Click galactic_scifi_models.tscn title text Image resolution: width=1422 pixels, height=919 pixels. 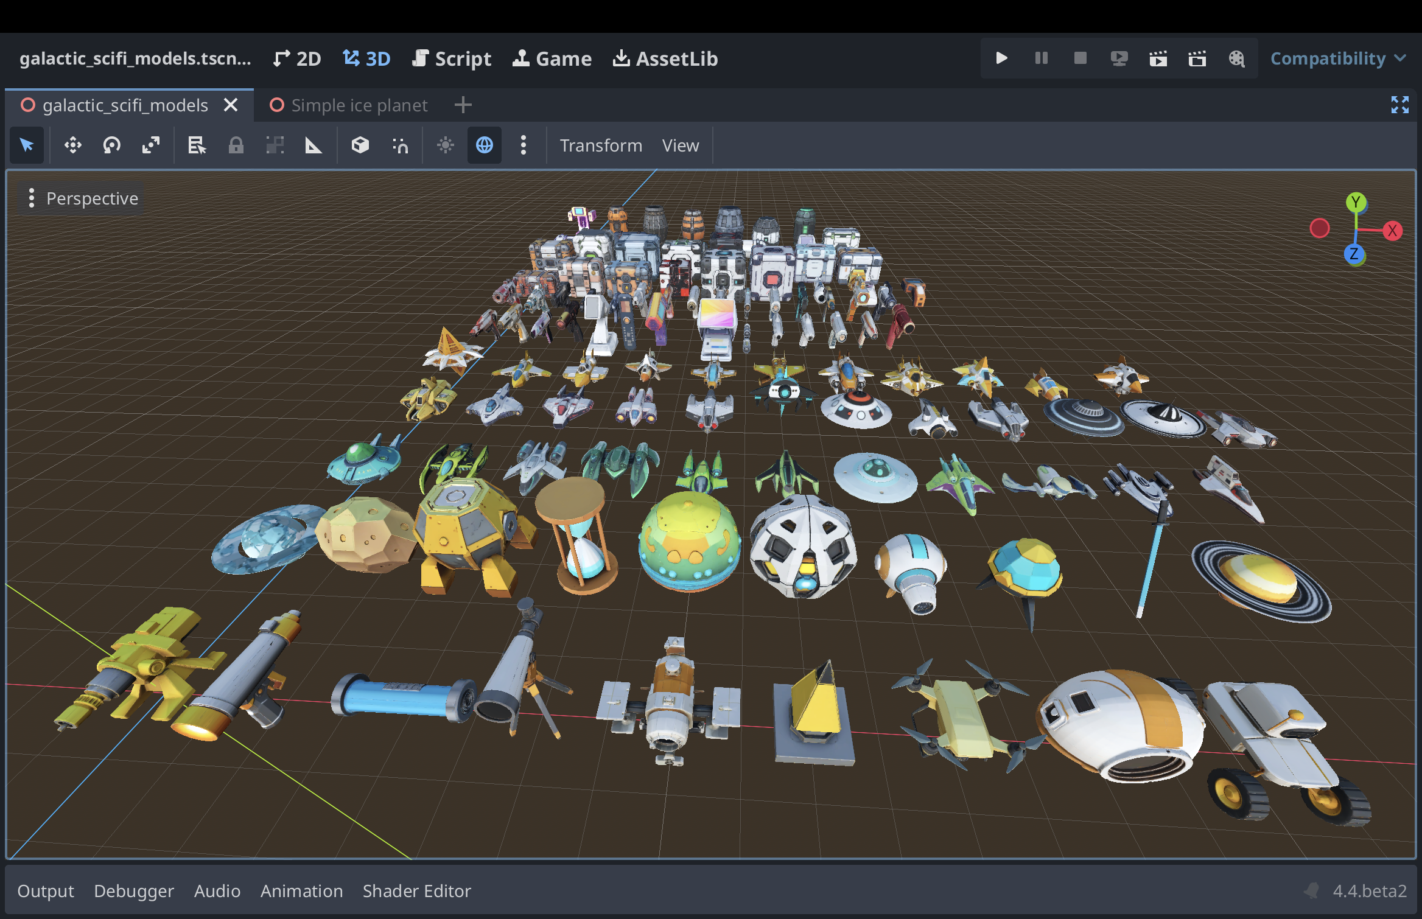135,58
